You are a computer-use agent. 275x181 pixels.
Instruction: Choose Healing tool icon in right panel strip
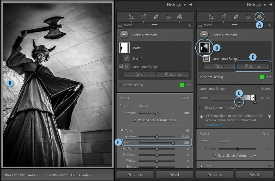[x=235, y=17]
